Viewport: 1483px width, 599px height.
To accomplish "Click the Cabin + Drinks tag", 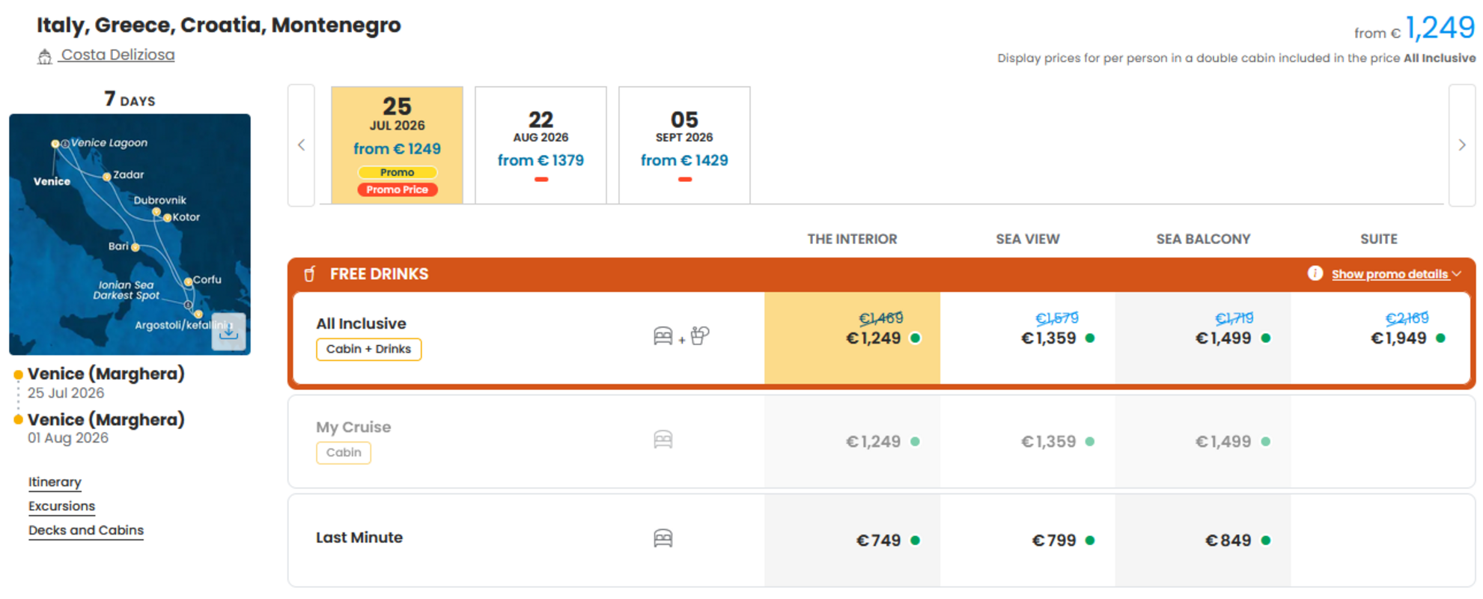I will pos(368,349).
